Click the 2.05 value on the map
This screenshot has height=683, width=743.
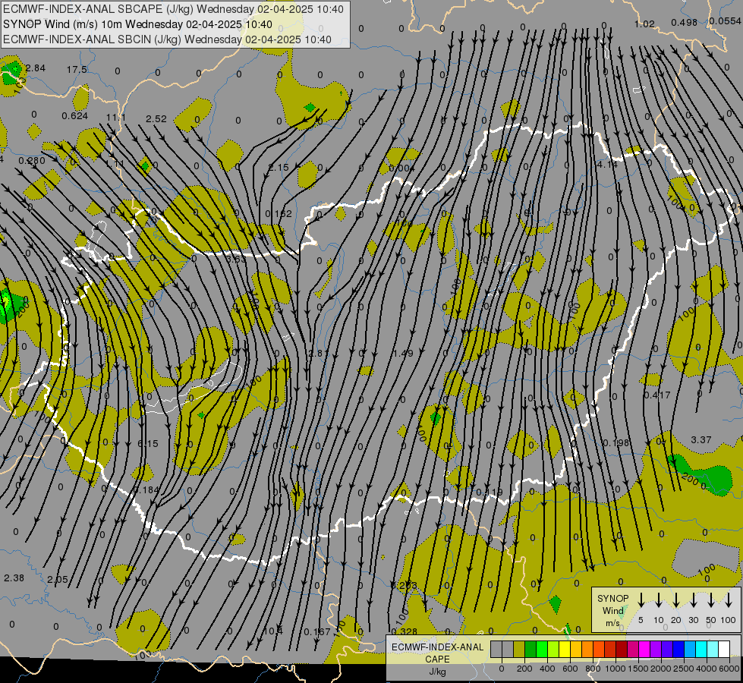click(x=58, y=580)
